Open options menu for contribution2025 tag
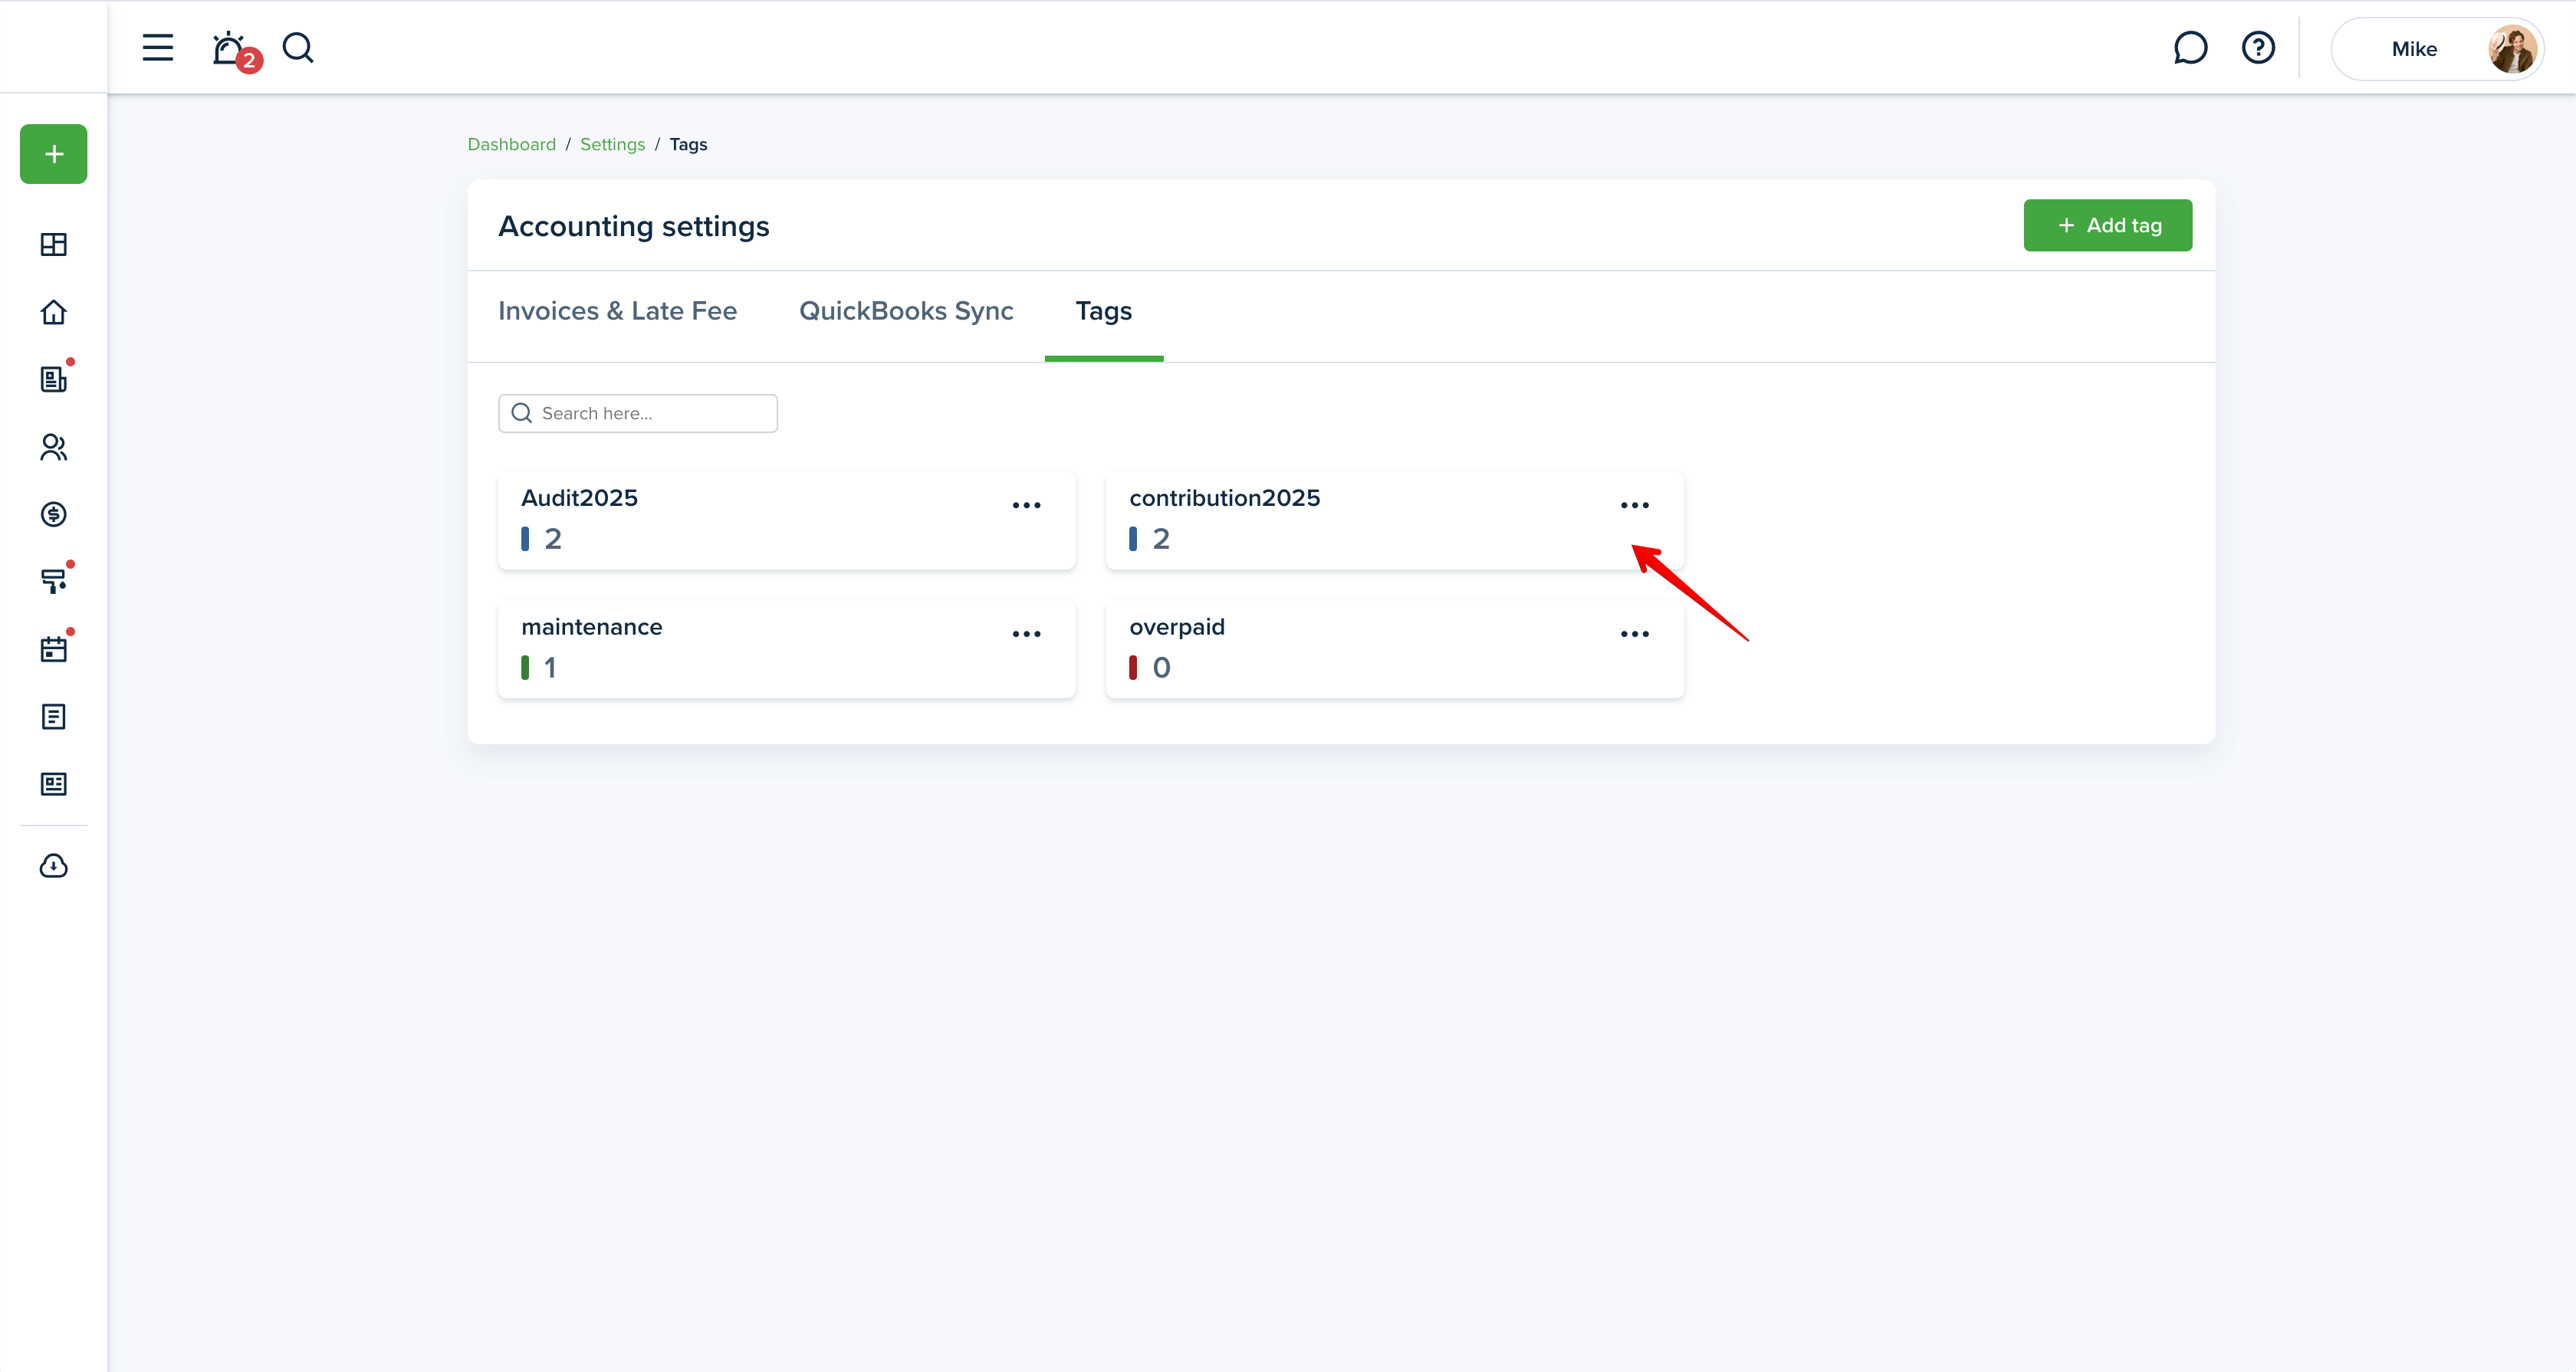Image resolution: width=2576 pixels, height=1372 pixels. (1634, 505)
